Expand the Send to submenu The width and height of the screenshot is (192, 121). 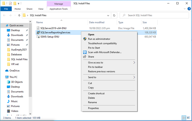(x=134, y=77)
